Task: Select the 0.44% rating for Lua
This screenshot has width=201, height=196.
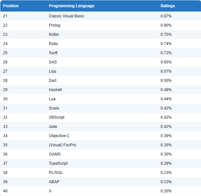Action: pos(166,99)
